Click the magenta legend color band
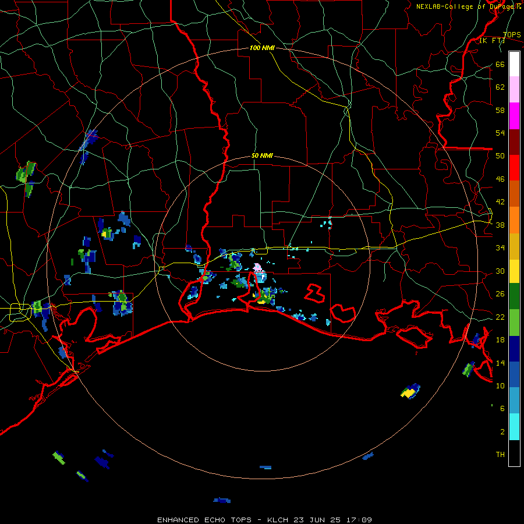The image size is (524, 524). click(x=514, y=116)
